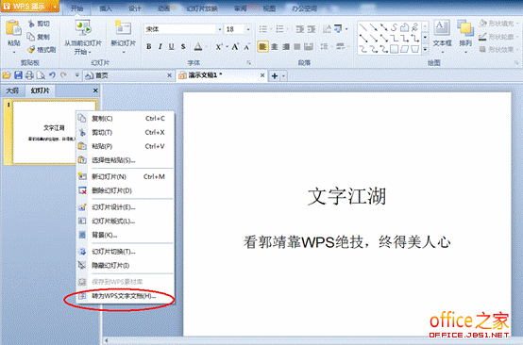Screen dimensions: 523x345
Task: Toggle underline U formatting
Action: pyautogui.click(x=172, y=46)
